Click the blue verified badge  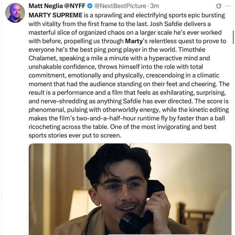point(89,6)
